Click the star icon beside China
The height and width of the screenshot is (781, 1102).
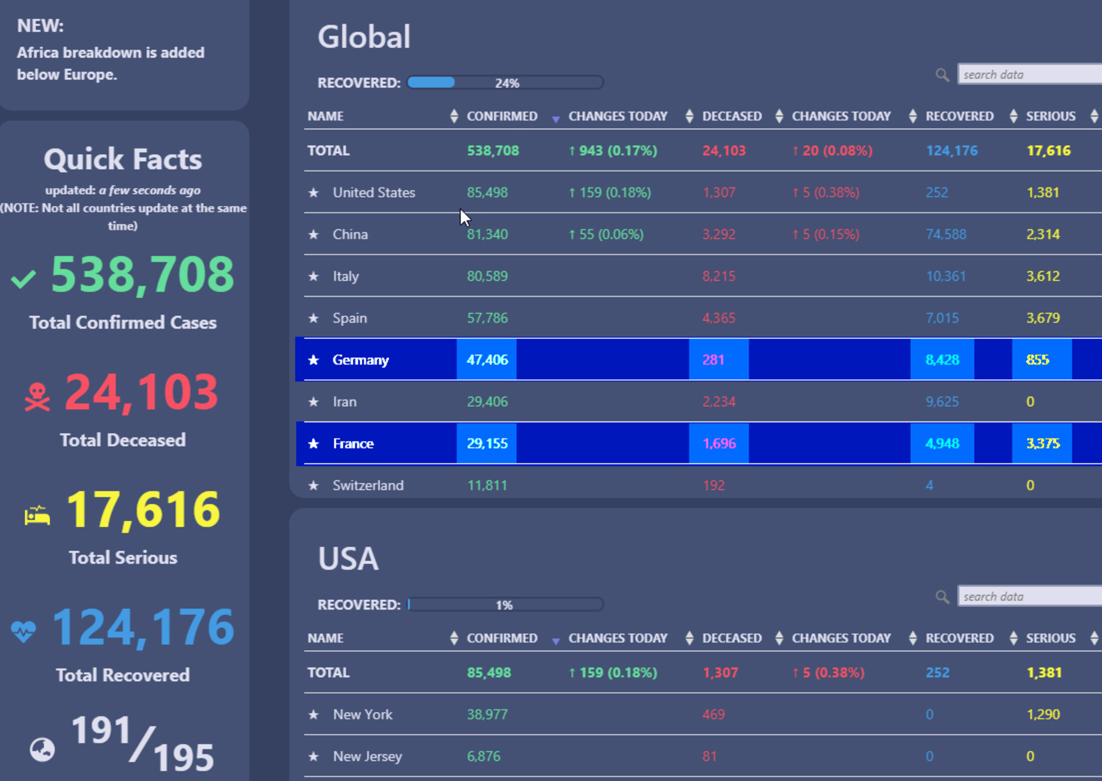tap(314, 234)
